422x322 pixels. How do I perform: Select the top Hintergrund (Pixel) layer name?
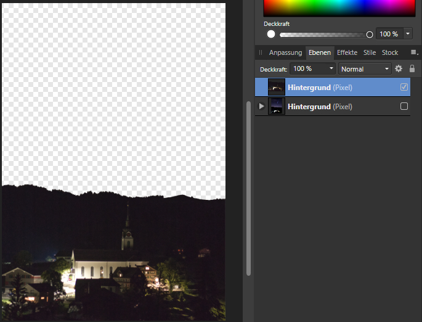click(x=320, y=88)
